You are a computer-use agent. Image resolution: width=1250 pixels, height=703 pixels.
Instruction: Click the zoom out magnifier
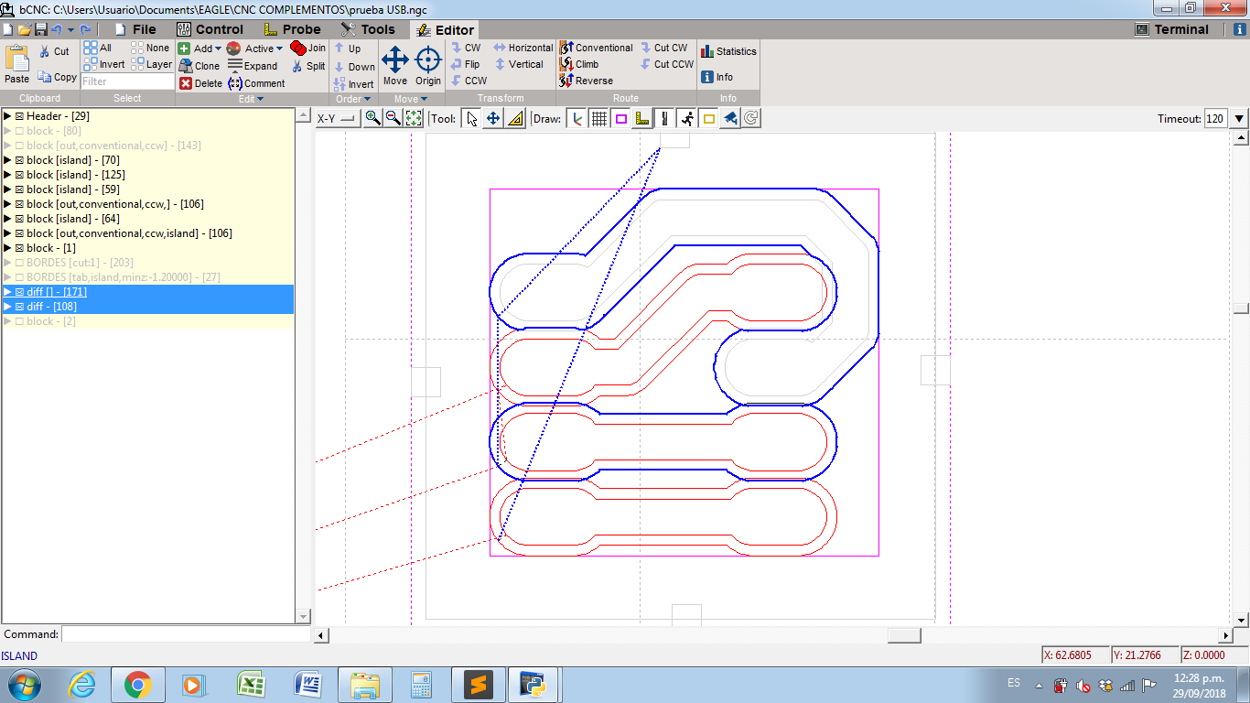coord(393,118)
